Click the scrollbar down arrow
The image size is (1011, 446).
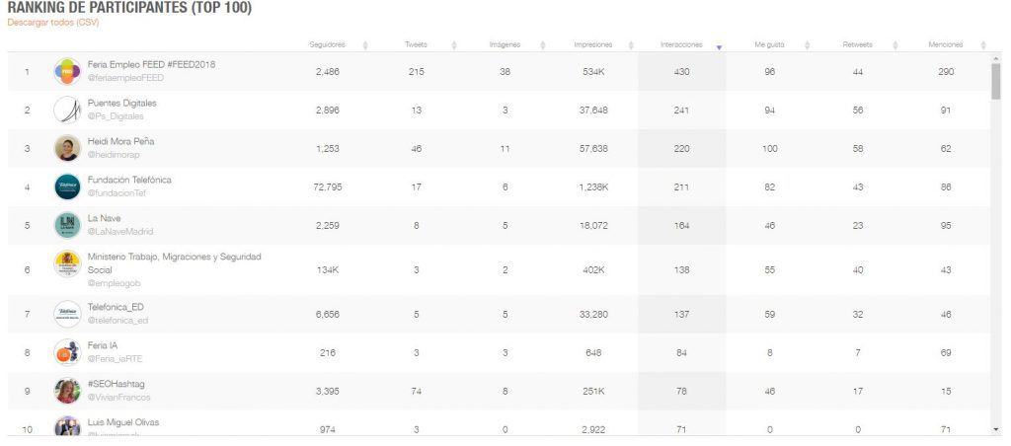997,429
